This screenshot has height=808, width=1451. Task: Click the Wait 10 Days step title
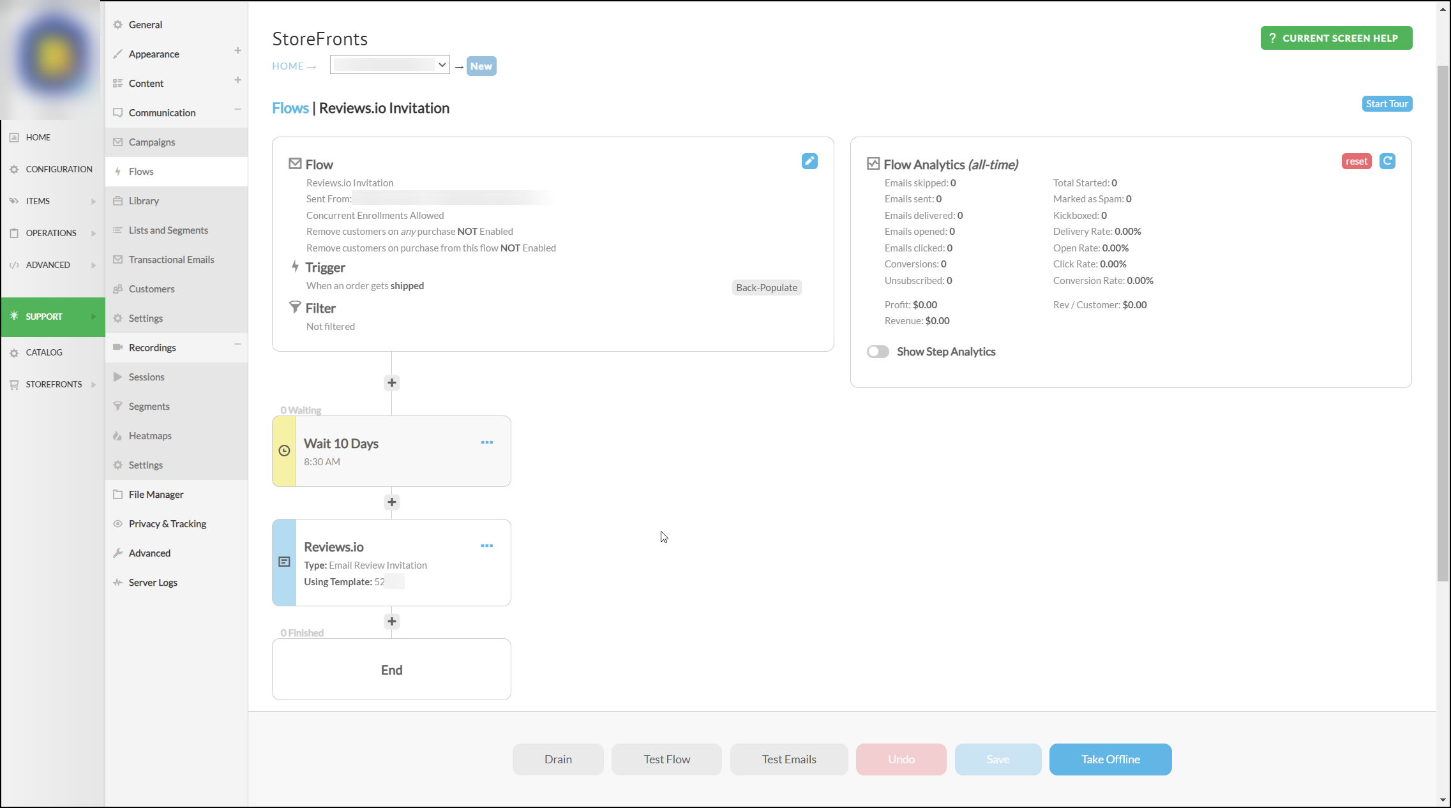click(341, 444)
